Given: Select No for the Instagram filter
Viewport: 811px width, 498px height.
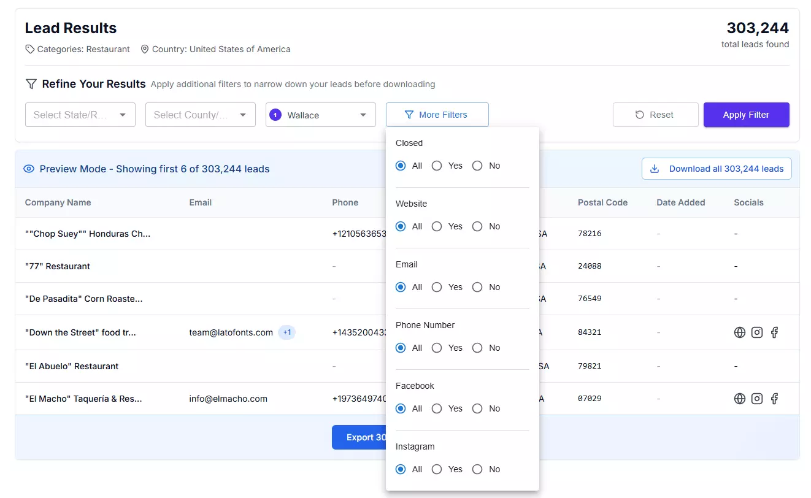Looking at the screenshot, I should (477, 469).
